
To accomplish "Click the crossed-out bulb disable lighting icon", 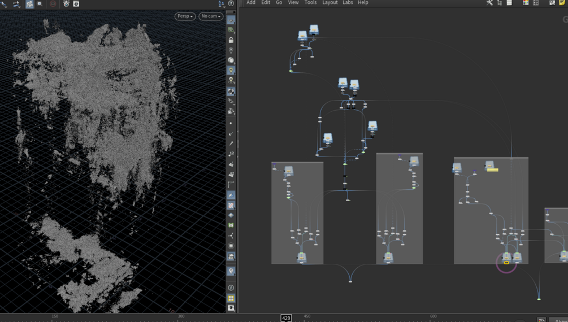I will [x=231, y=50].
